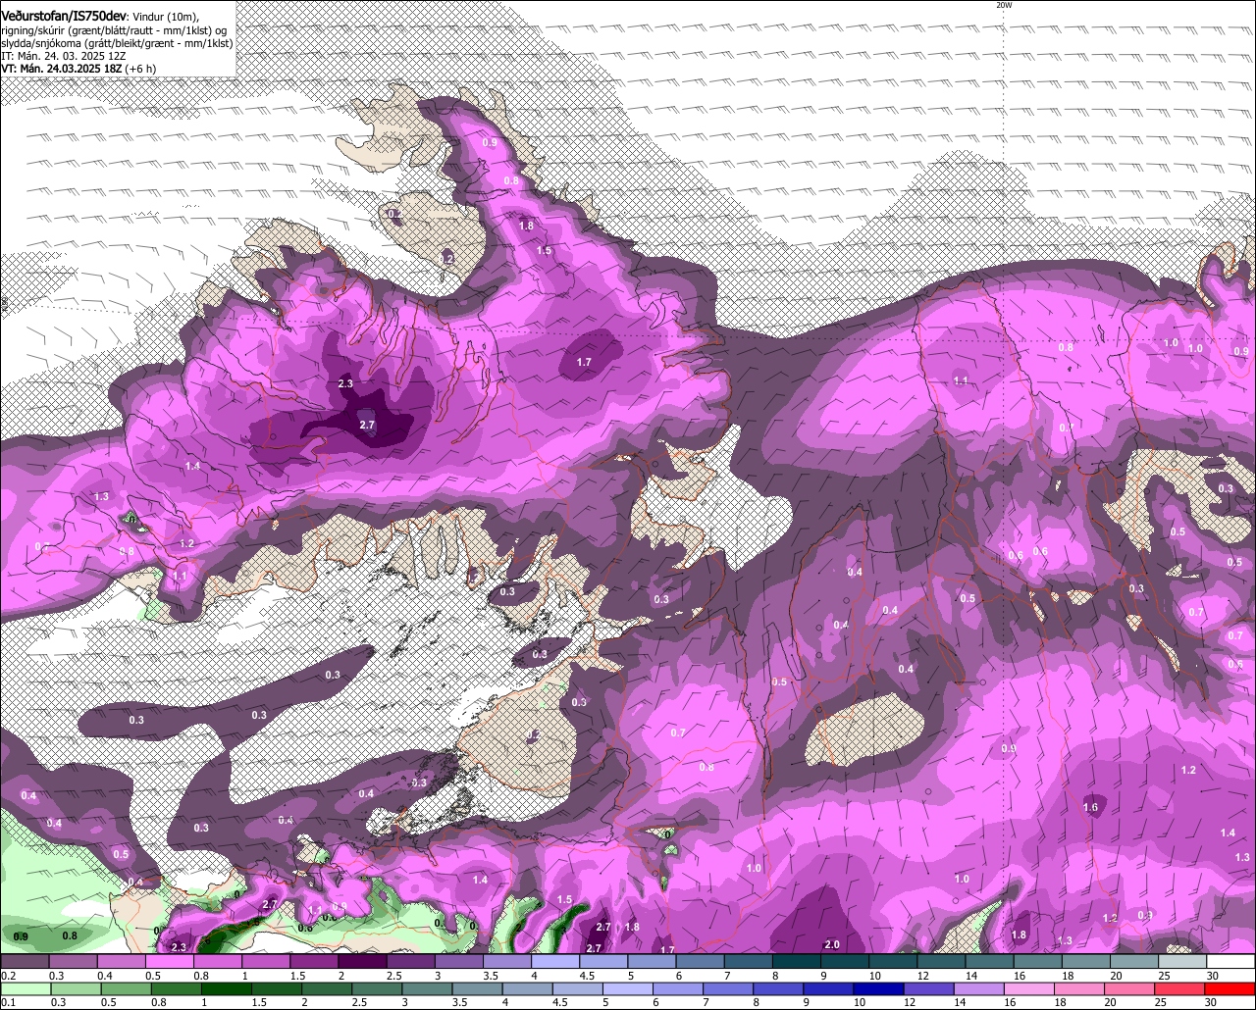Click the '2.5' label in the bottom legend row
This screenshot has height=1010, width=1256.
[359, 1002]
